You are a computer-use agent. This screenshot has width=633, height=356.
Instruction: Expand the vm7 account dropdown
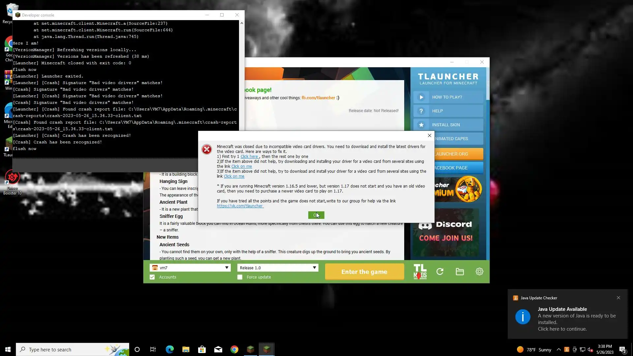pyautogui.click(x=227, y=268)
